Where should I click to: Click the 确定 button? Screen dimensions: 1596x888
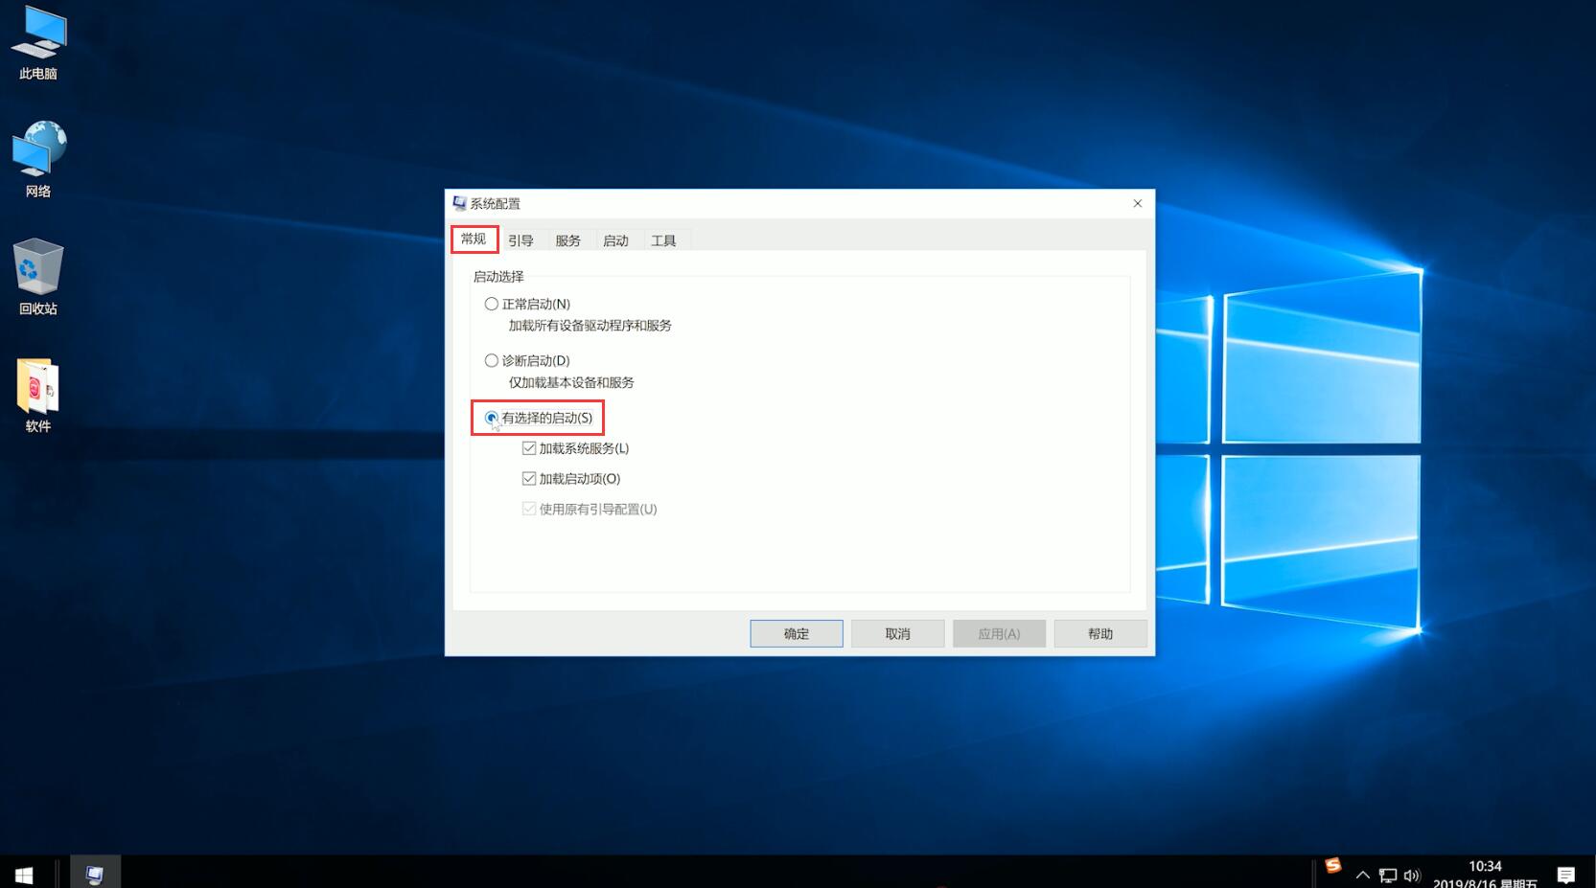coord(797,633)
